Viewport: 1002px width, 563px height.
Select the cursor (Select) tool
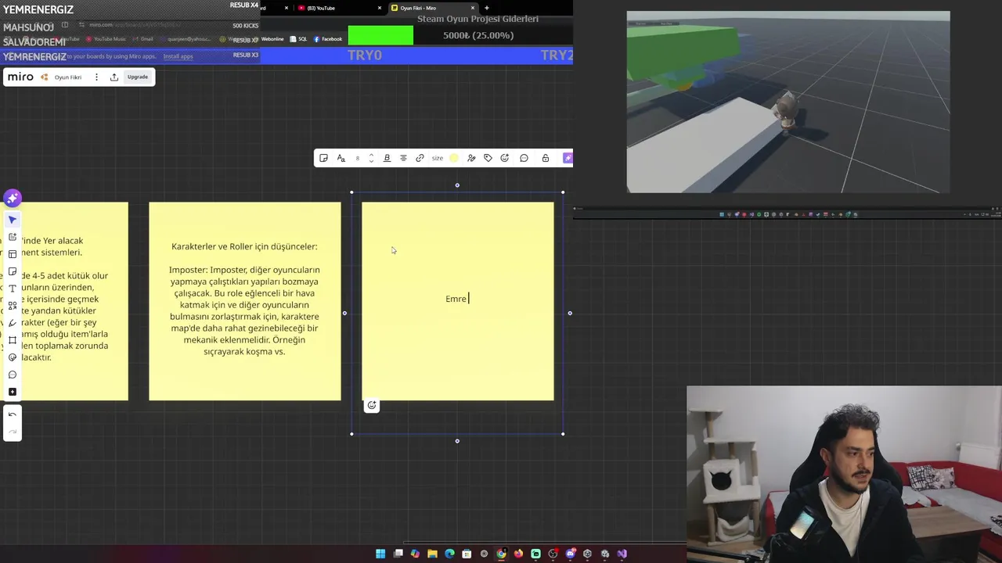coord(12,220)
